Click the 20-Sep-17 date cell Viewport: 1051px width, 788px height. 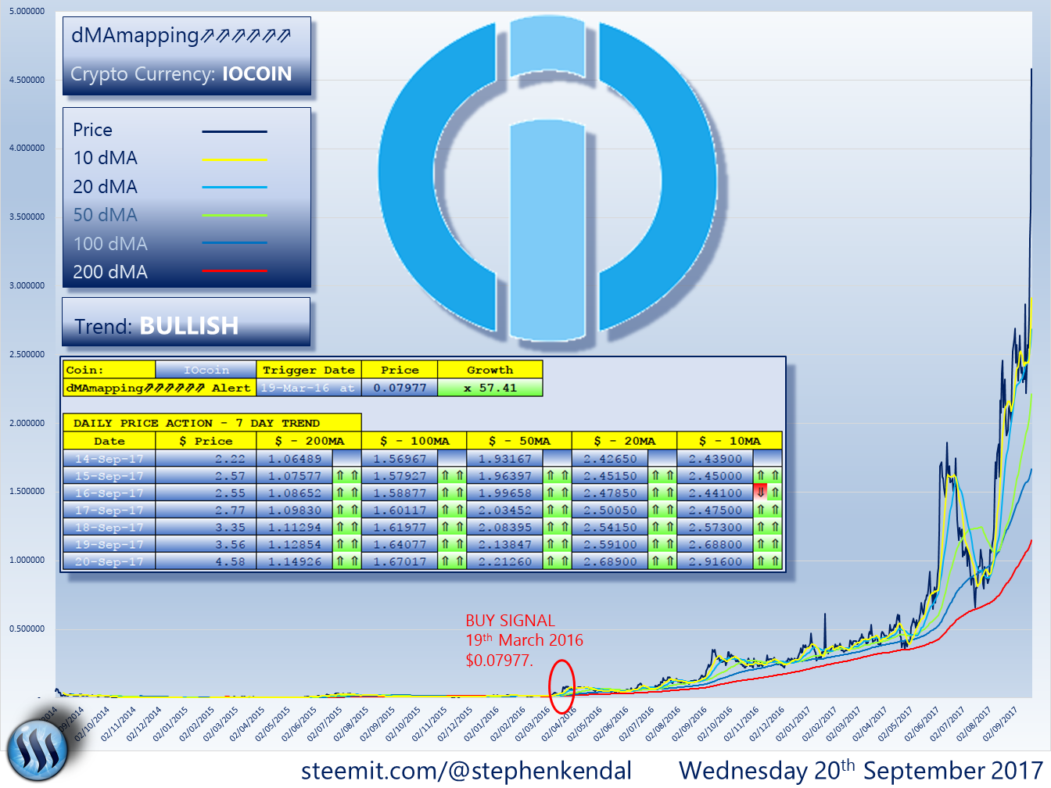(109, 561)
